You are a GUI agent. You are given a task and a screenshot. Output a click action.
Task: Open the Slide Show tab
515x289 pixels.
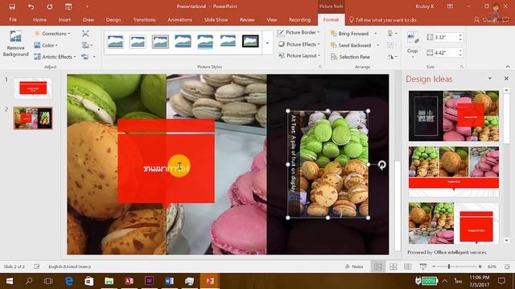coord(216,19)
